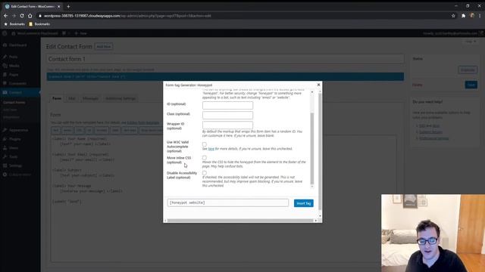Open Chrome profile avatar
485x272 pixels.
tap(472, 15)
